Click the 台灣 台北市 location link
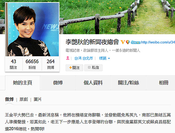175x133 pixels. click(x=84, y=58)
